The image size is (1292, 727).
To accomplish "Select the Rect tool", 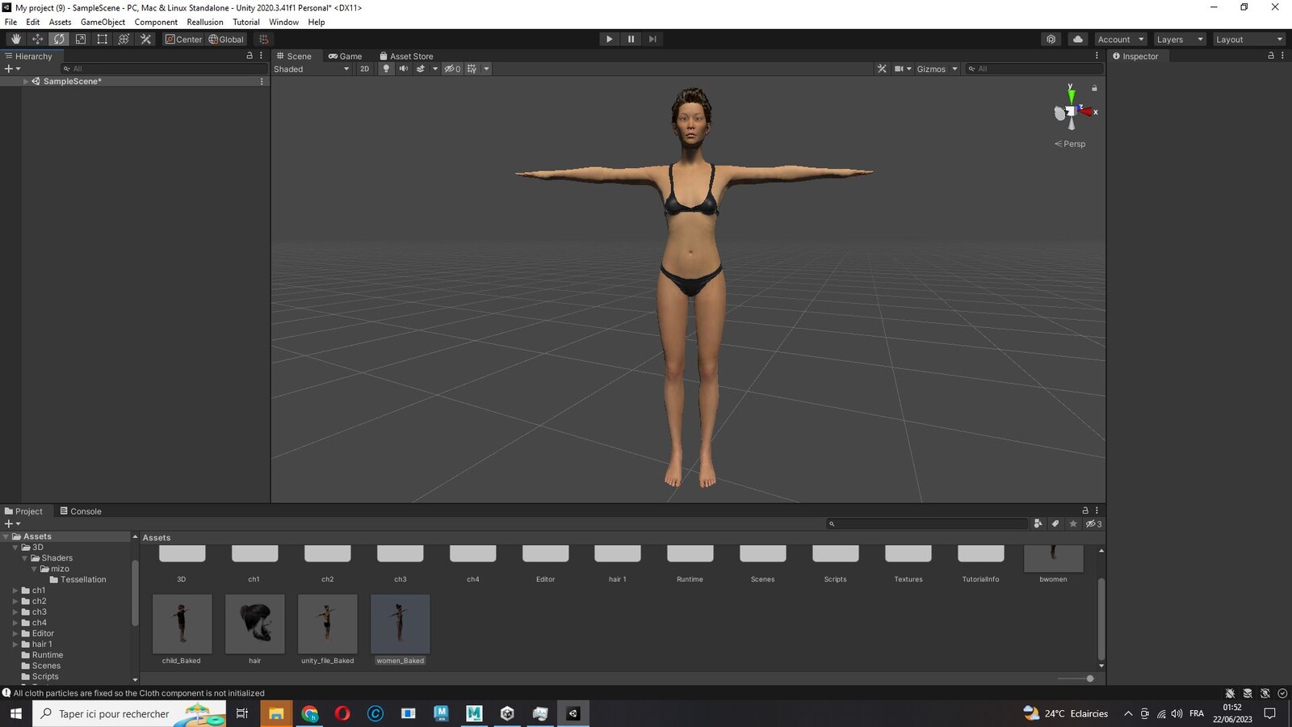I will point(103,39).
